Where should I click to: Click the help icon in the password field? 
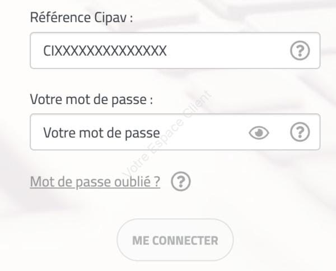pos(300,132)
